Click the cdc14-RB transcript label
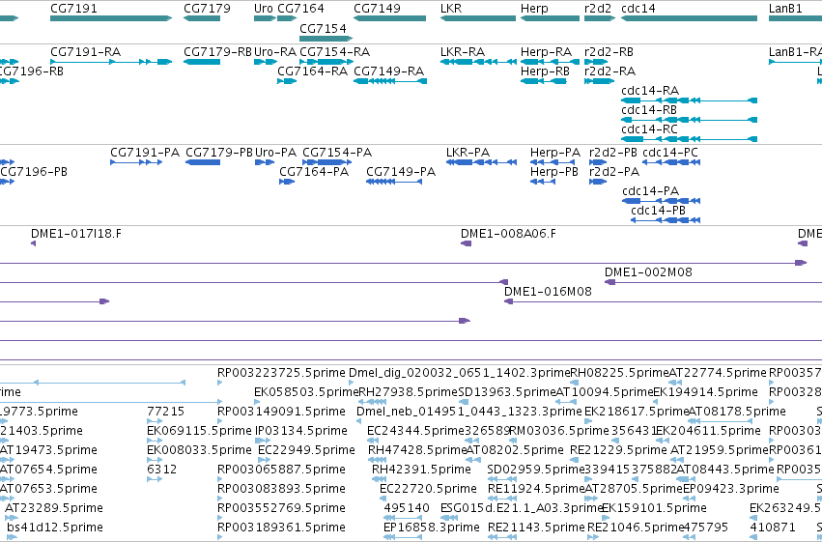 pyautogui.click(x=649, y=110)
